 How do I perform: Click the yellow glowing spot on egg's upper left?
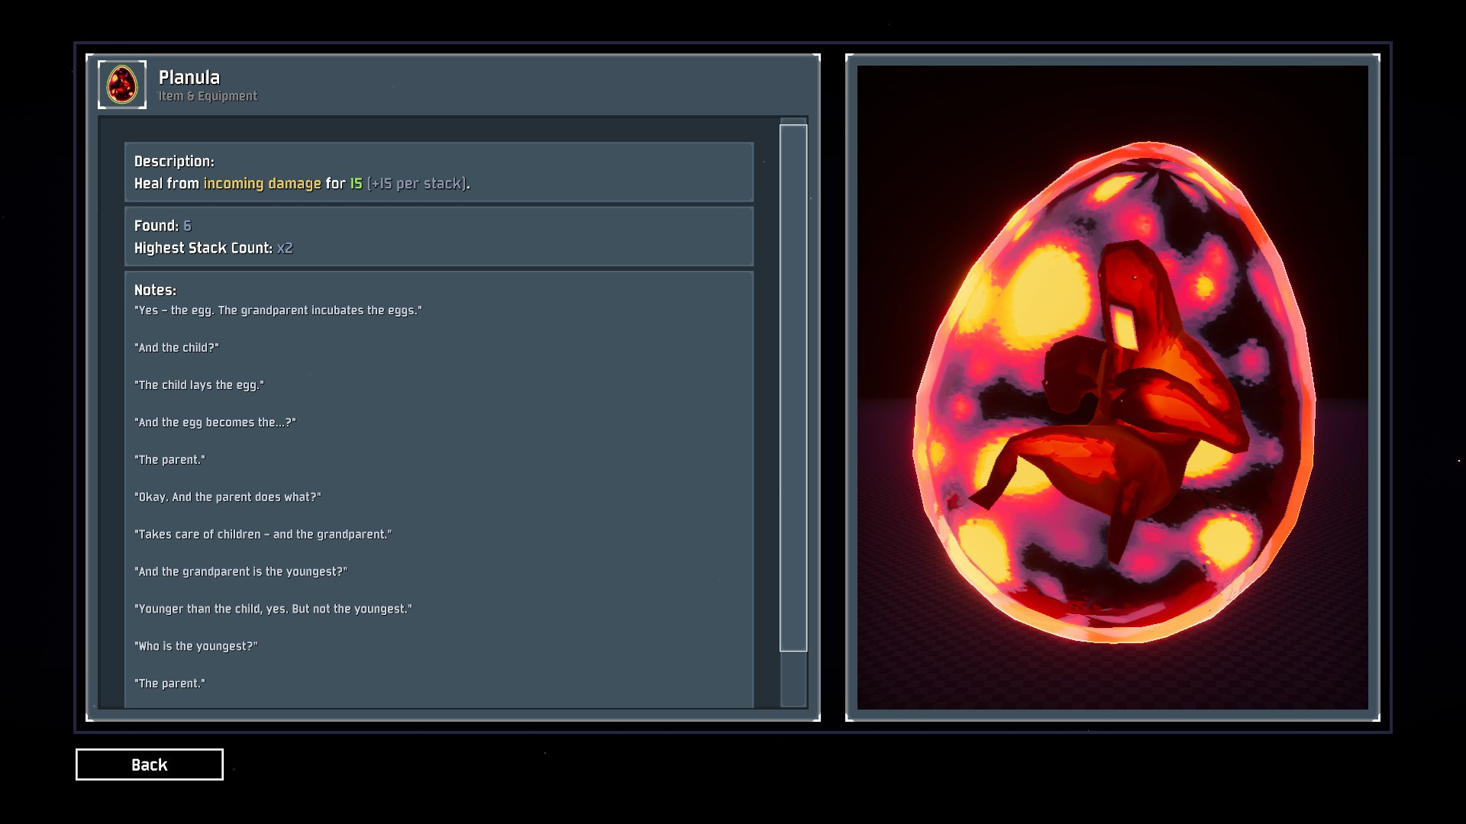click(1050, 294)
